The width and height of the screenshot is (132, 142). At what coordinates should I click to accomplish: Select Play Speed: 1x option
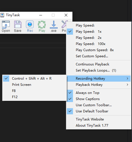(x=99, y=32)
